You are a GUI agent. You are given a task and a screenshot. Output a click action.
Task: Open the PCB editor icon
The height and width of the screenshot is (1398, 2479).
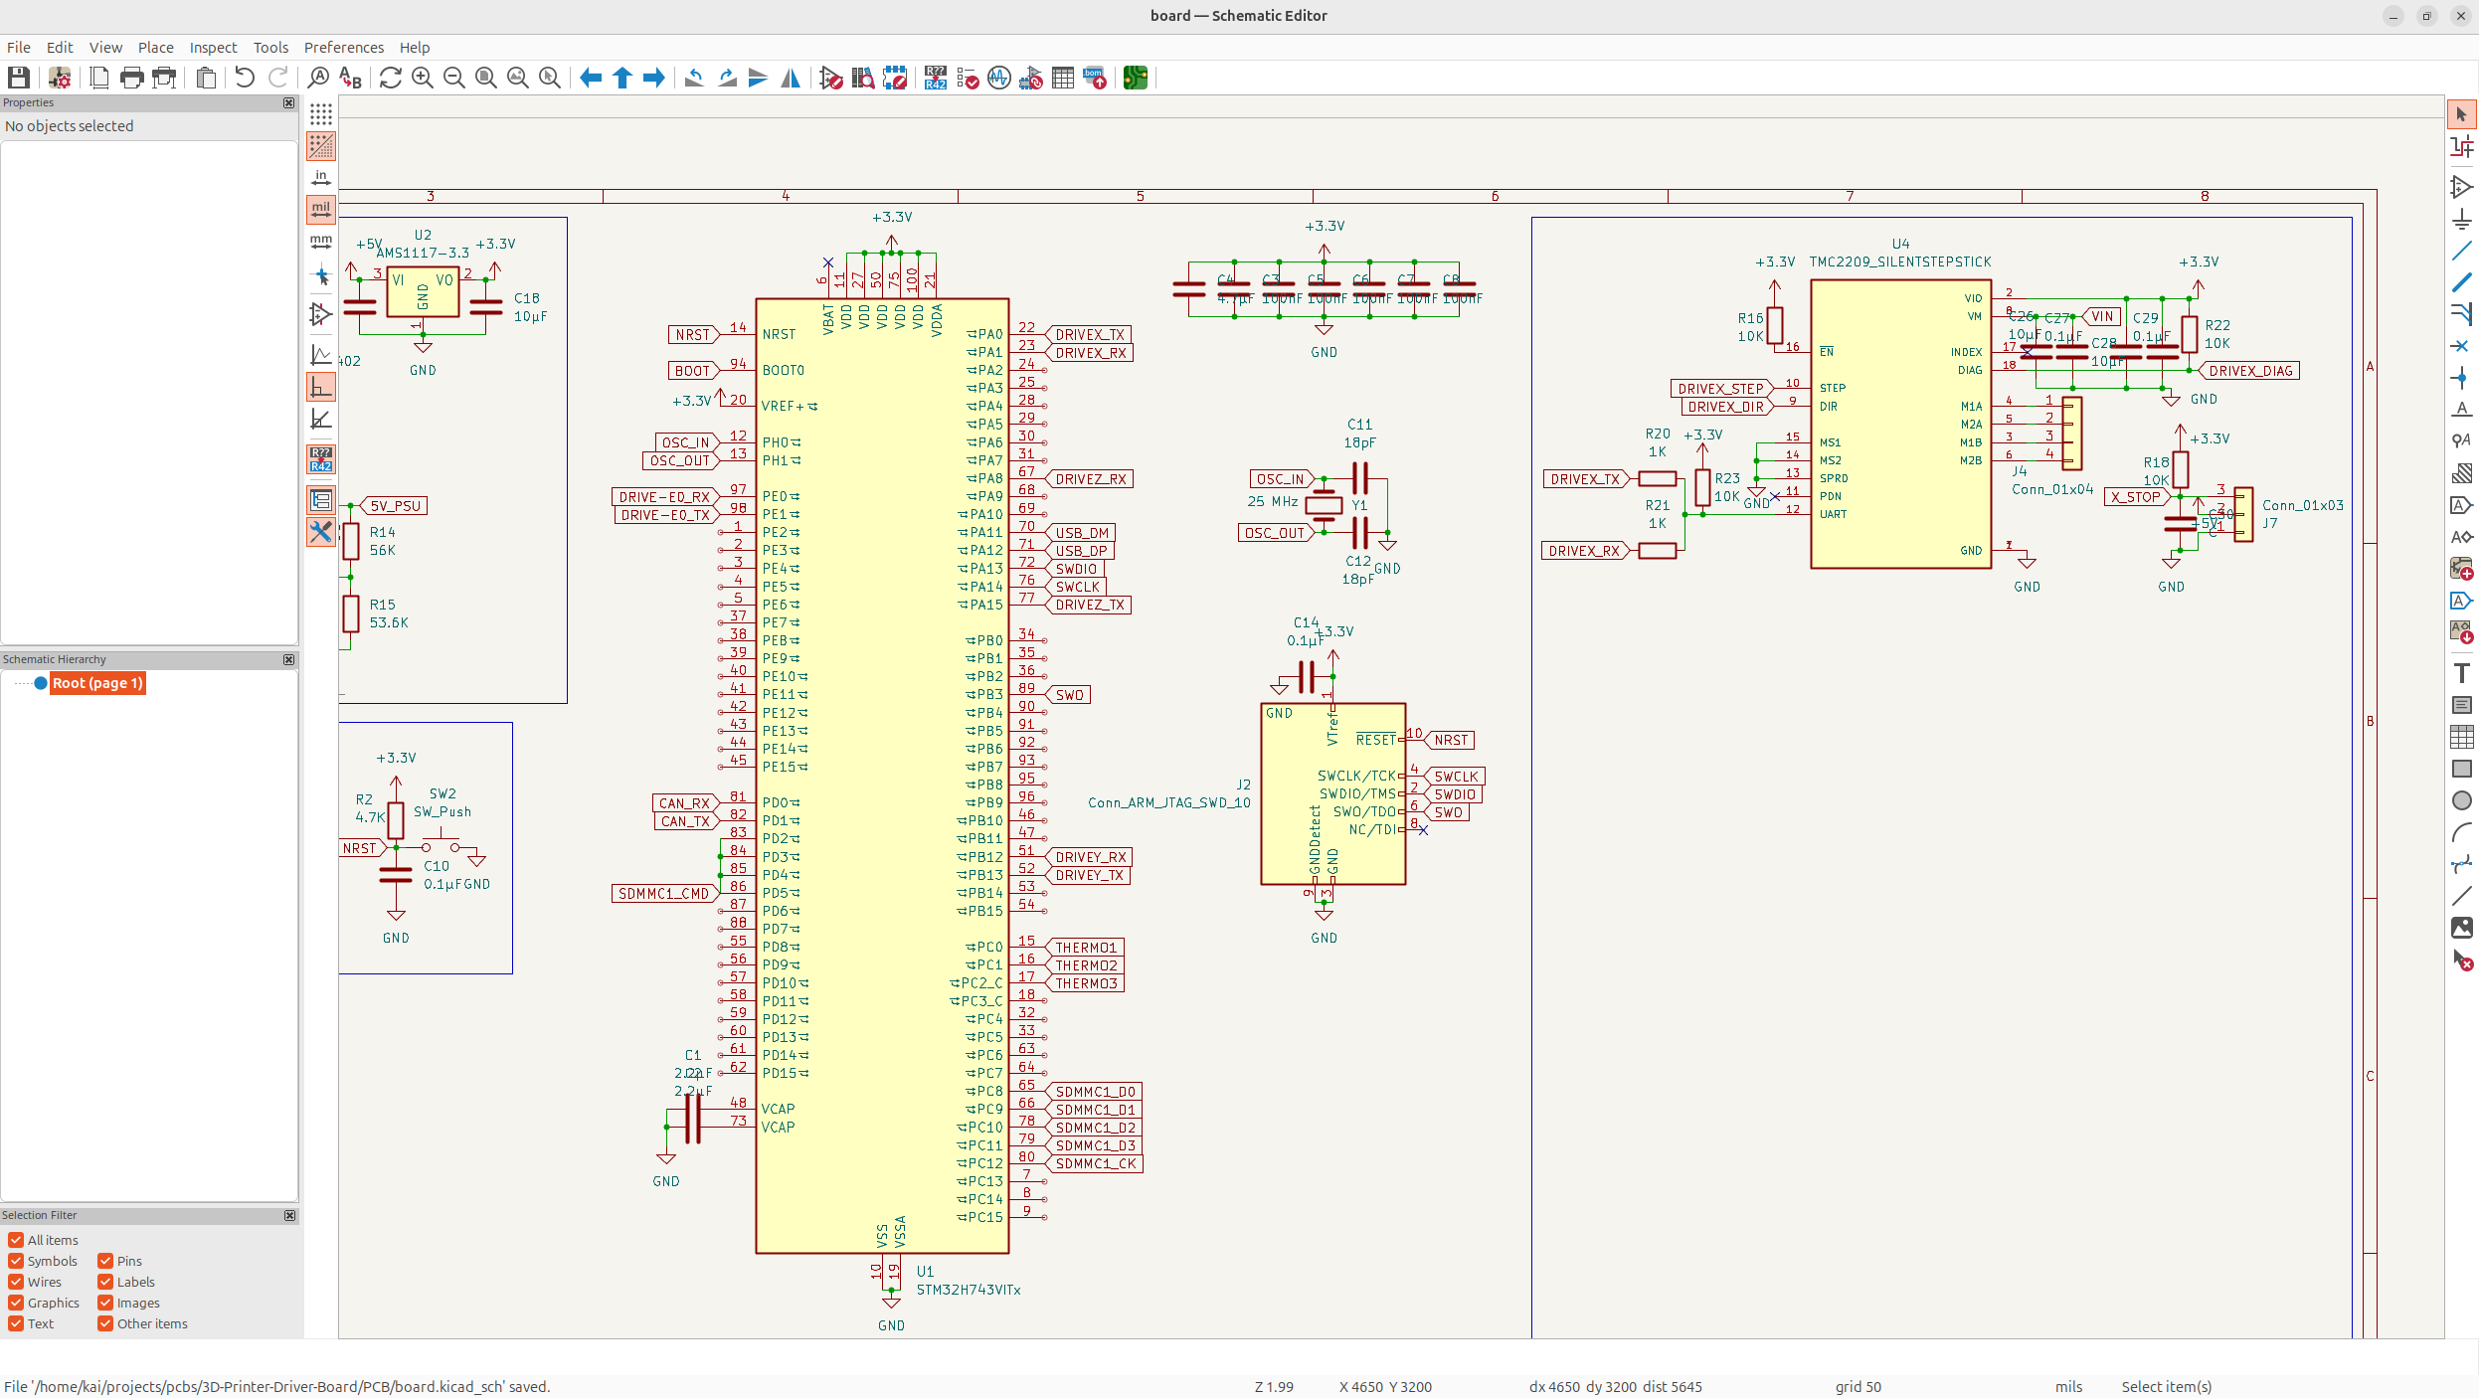point(1136,78)
